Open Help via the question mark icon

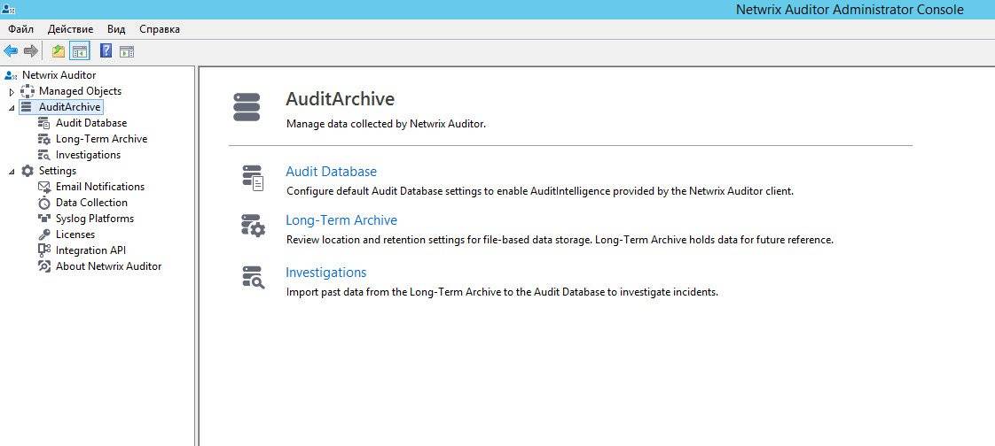(106, 51)
